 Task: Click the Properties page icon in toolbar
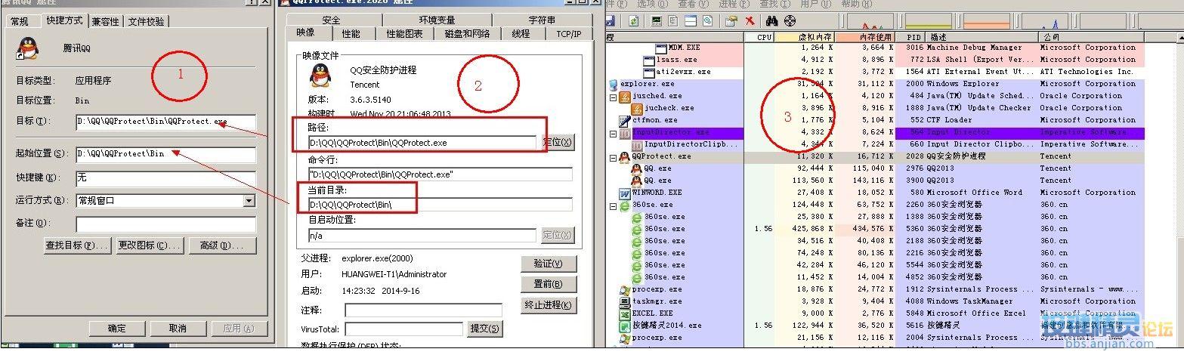click(673, 20)
